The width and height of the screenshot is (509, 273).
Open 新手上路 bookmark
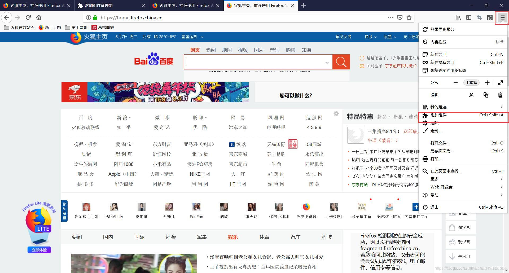(x=50, y=28)
